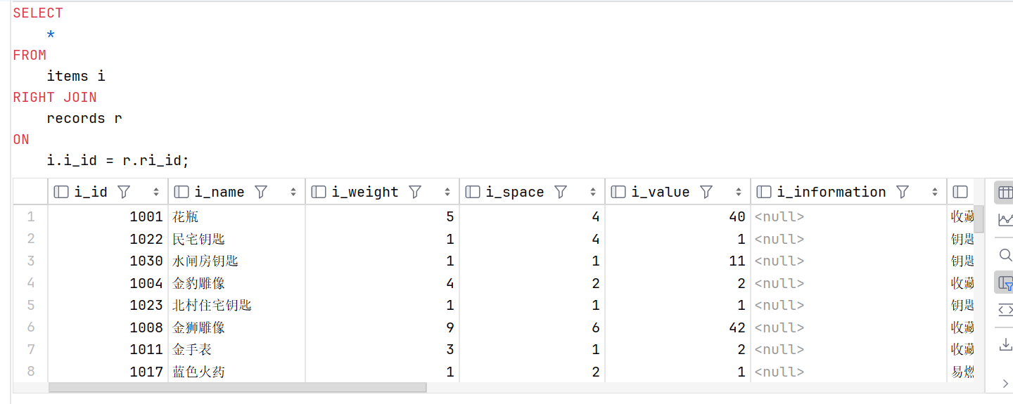Select the i_value column header

(x=677, y=192)
